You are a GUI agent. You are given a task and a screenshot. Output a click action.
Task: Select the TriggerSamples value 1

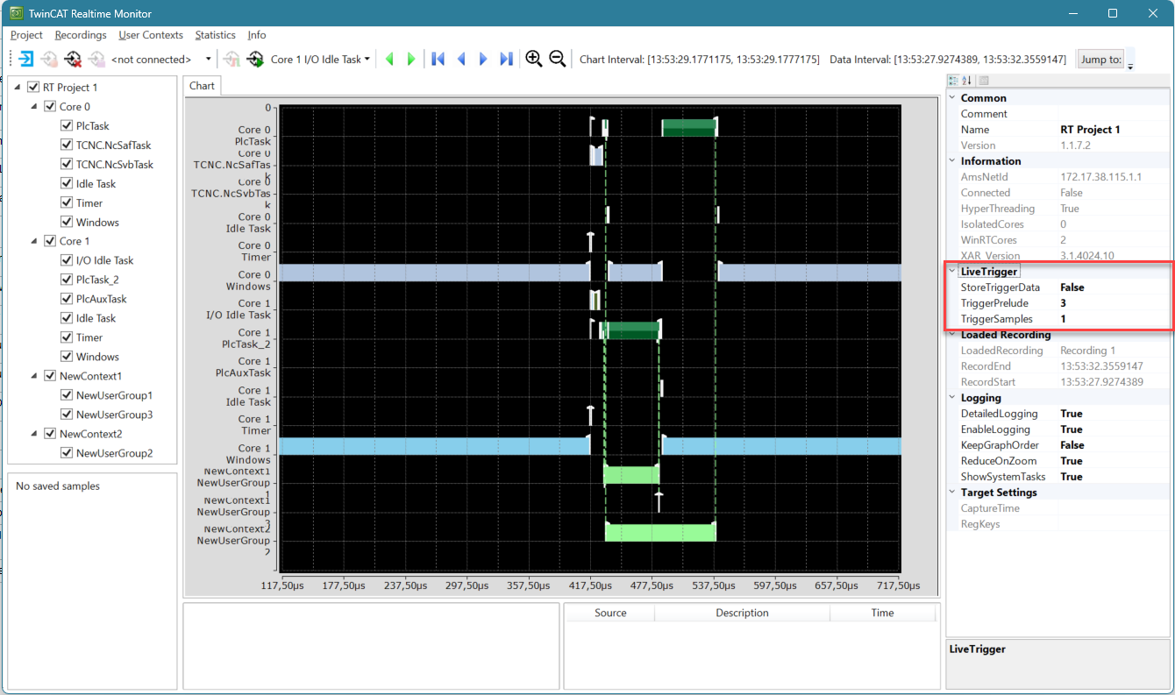(x=1064, y=319)
